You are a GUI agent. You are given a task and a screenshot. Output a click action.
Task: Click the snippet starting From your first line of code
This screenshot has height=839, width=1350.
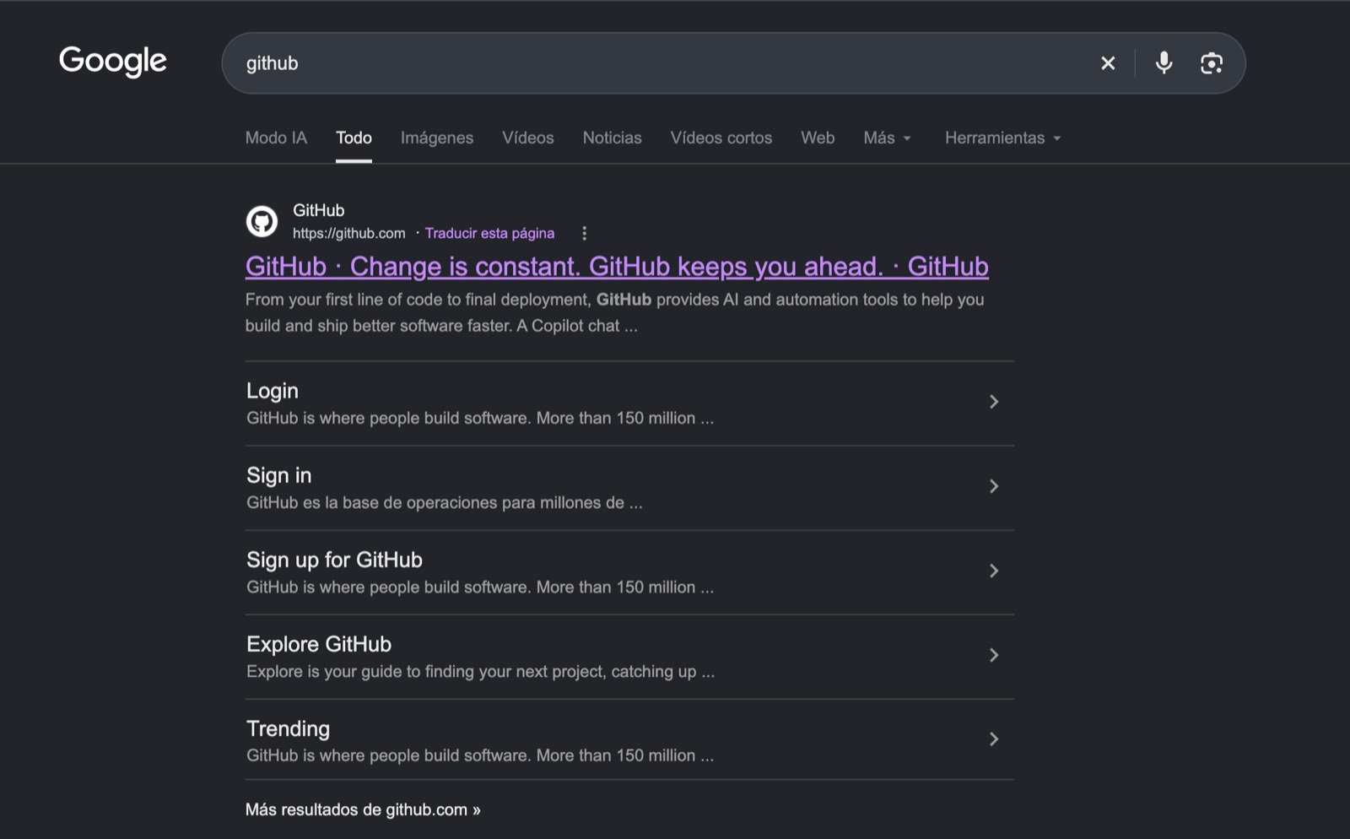coord(615,312)
